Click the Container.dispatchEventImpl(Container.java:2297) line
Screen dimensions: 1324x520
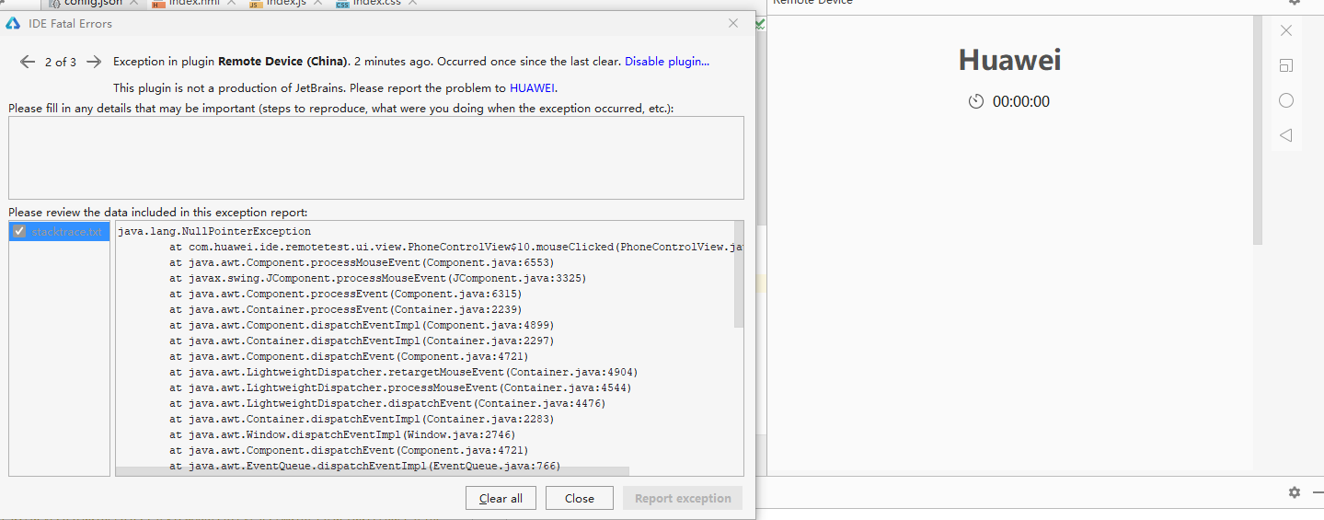[362, 341]
